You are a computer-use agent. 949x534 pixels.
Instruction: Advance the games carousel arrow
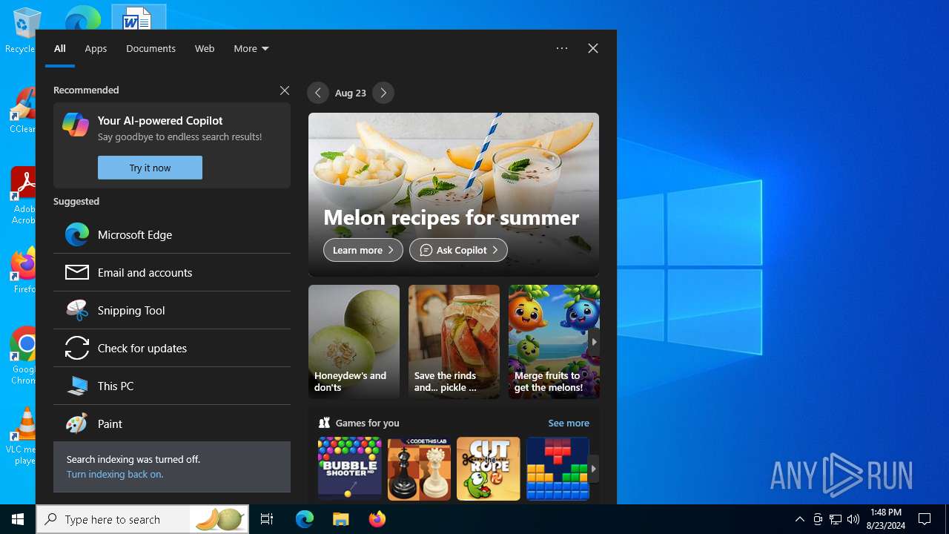coord(594,469)
